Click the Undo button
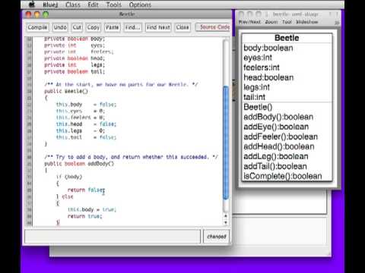The height and width of the screenshot is (273, 365). point(60,27)
